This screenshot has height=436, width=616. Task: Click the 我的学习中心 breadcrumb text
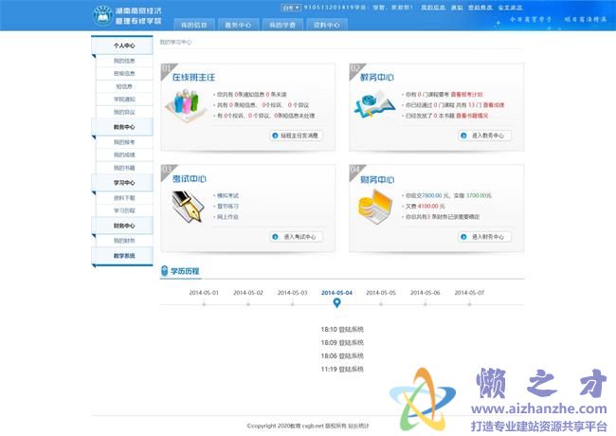click(x=175, y=42)
